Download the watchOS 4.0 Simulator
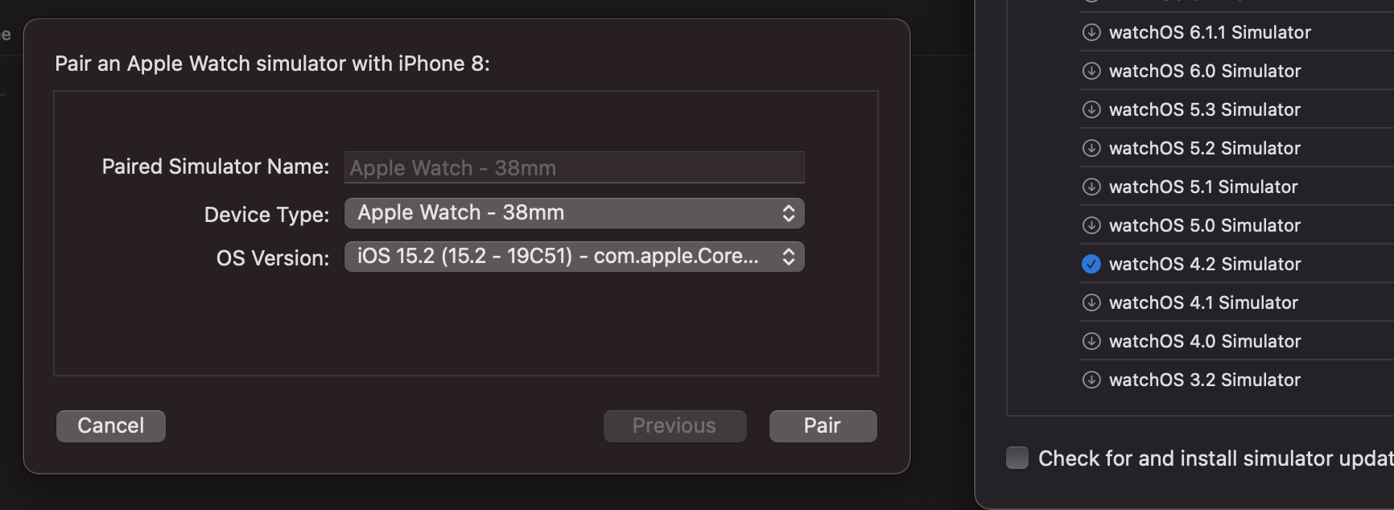This screenshot has width=1394, height=510. pos(1091,341)
